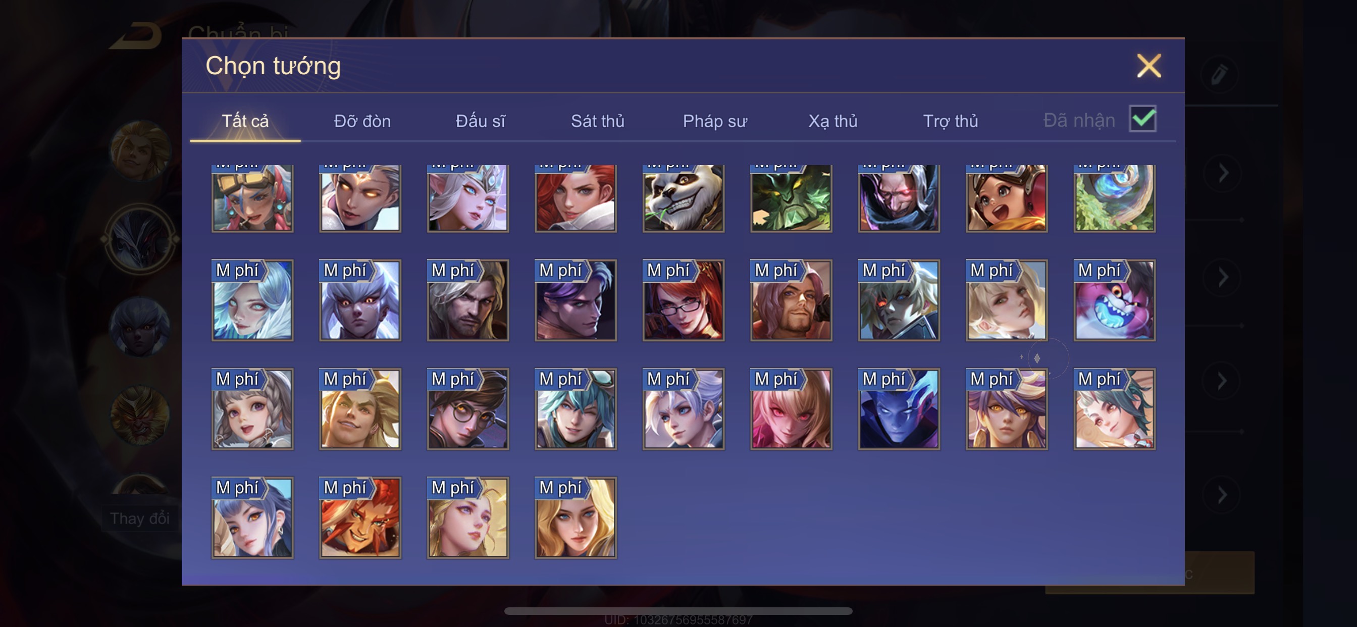
Task: Select the hero wearing round glasses
Action: [x=468, y=409]
